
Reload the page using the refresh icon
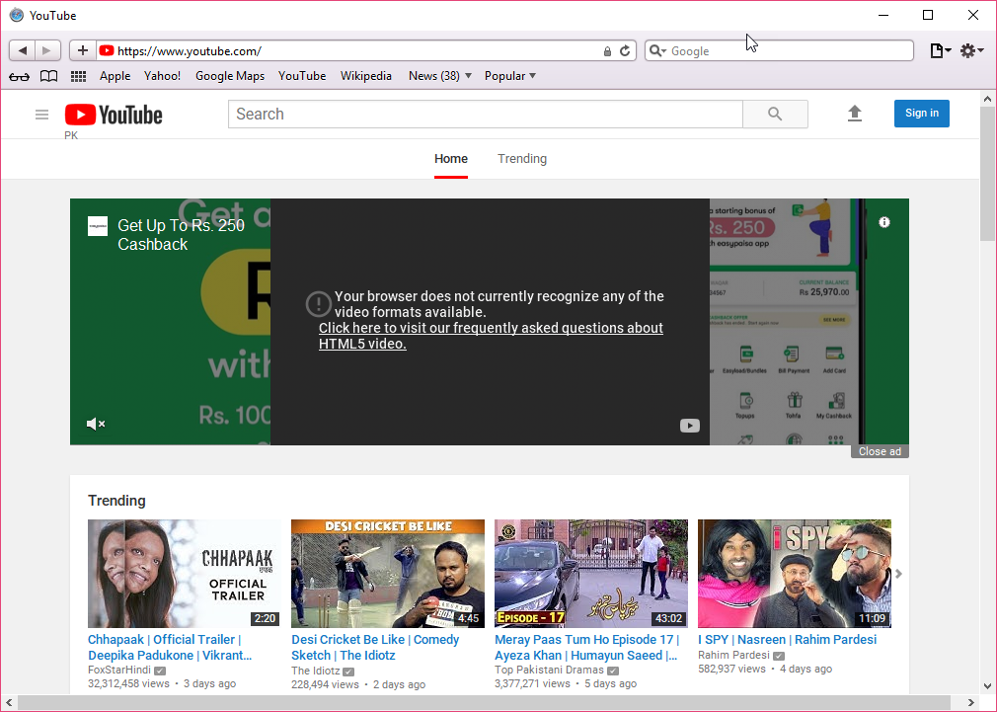pyautogui.click(x=625, y=51)
